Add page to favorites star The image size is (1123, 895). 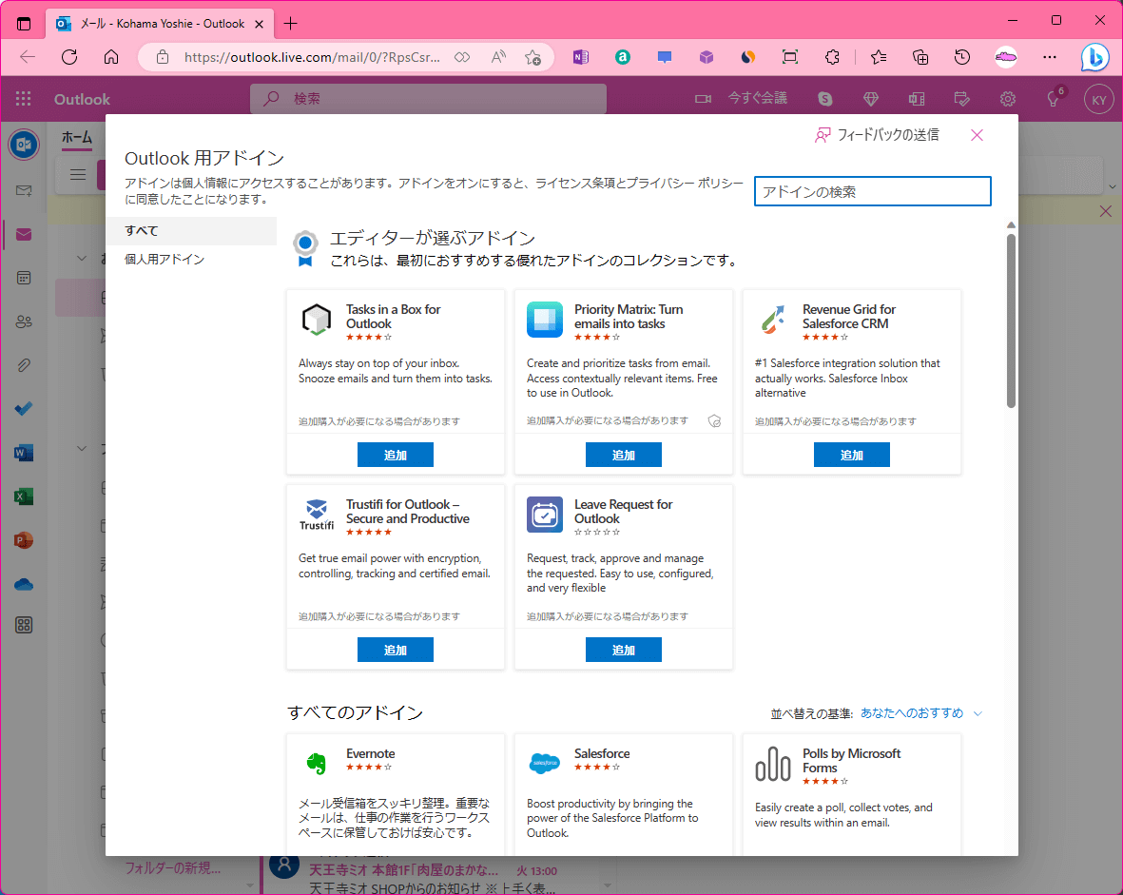click(x=532, y=57)
